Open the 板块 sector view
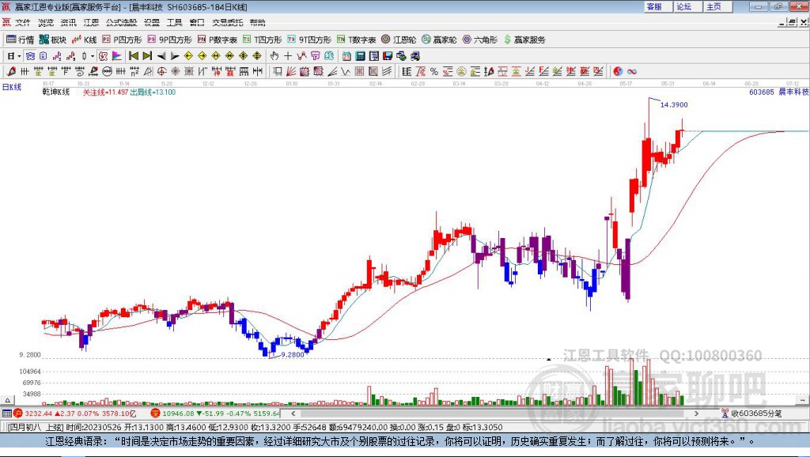 point(53,40)
